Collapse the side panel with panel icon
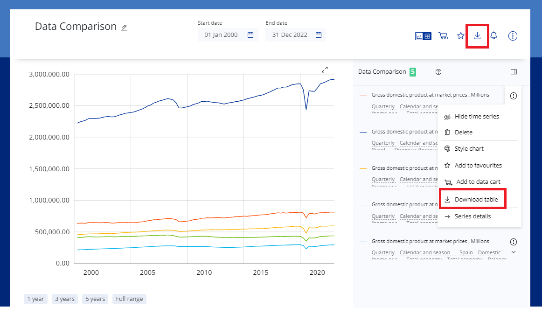 (x=514, y=72)
